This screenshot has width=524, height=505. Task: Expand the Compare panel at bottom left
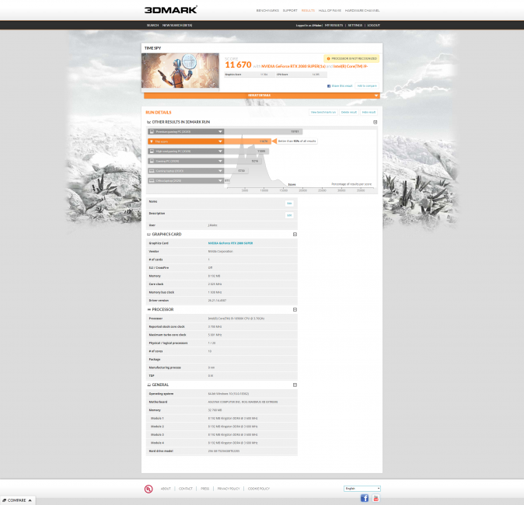coord(17,500)
